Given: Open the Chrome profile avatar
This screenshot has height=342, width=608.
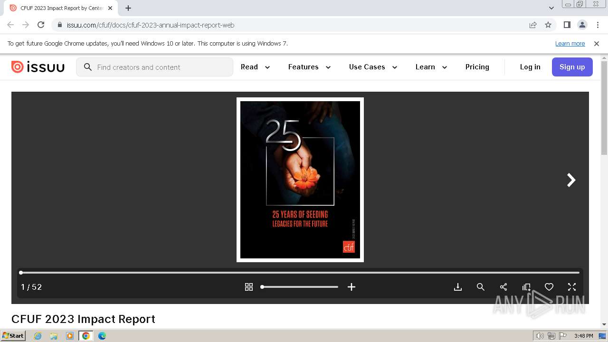Looking at the screenshot, I should (x=582, y=25).
